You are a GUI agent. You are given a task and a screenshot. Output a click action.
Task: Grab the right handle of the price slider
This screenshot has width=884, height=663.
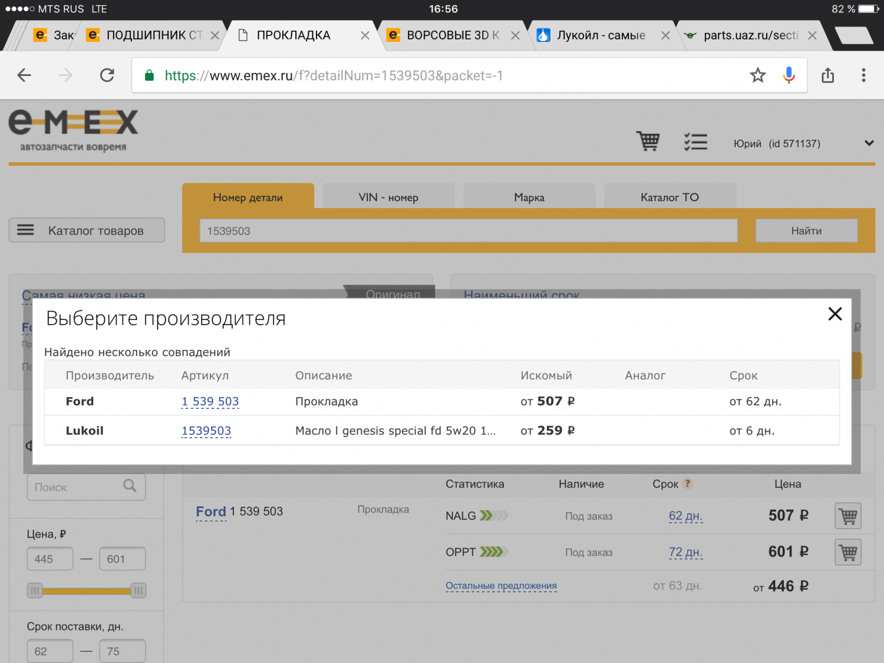(138, 591)
